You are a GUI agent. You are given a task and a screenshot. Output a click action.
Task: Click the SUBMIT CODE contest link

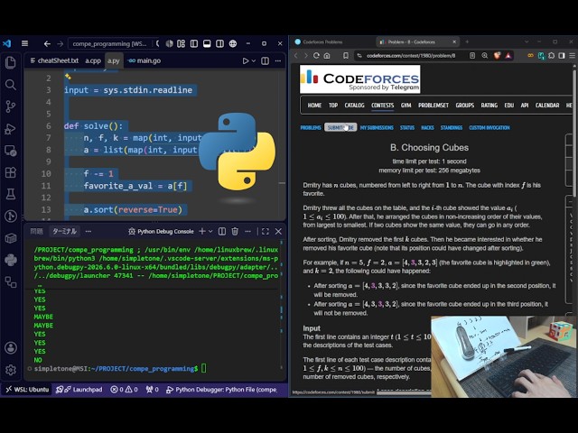click(x=340, y=128)
